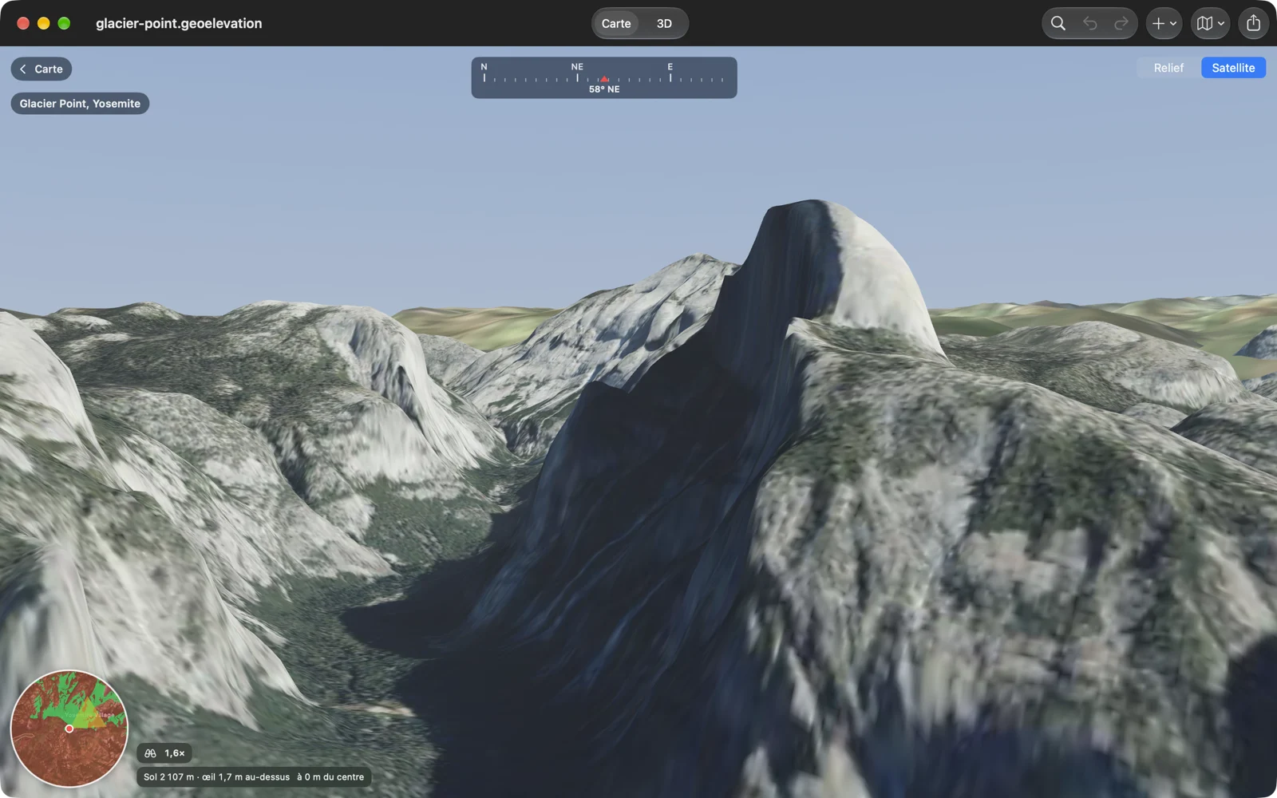Undo the last action
Viewport: 1277px width, 798px height.
1090,23
